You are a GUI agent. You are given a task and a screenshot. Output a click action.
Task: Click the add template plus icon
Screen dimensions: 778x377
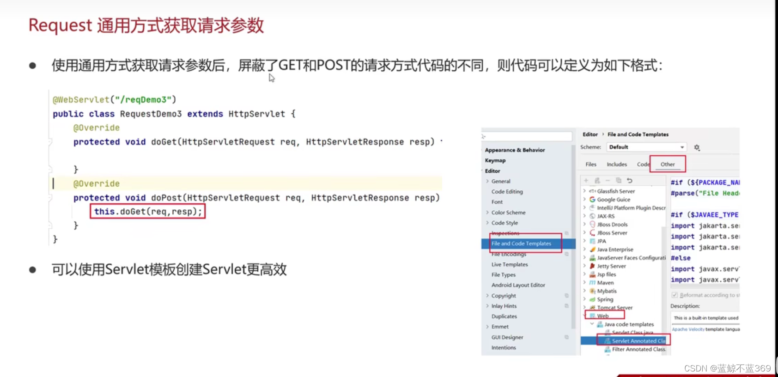[586, 181]
